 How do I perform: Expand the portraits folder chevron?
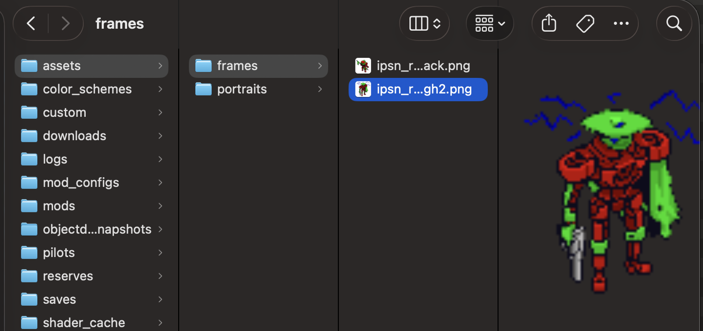pos(320,89)
